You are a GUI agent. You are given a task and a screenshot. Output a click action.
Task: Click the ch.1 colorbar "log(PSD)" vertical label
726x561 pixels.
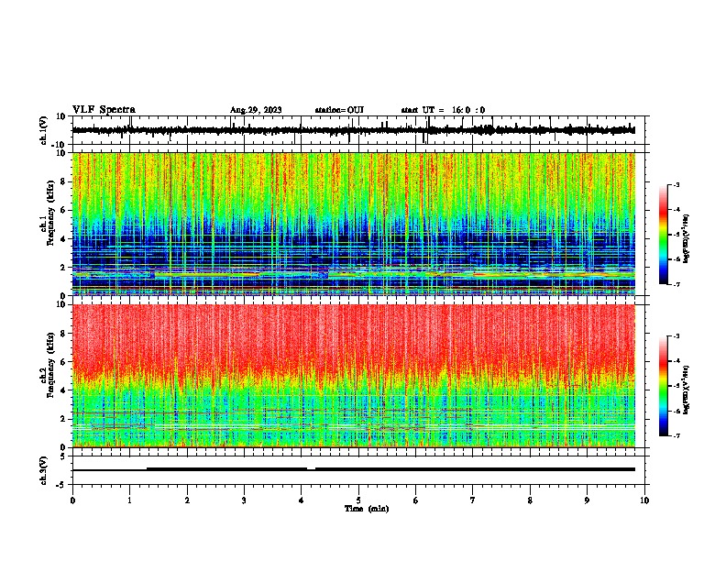pos(686,239)
